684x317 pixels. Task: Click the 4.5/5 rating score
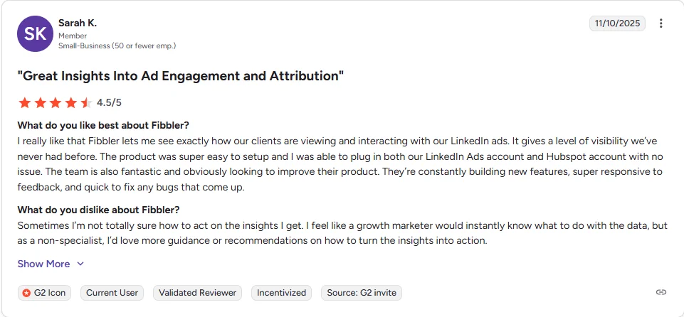[109, 102]
